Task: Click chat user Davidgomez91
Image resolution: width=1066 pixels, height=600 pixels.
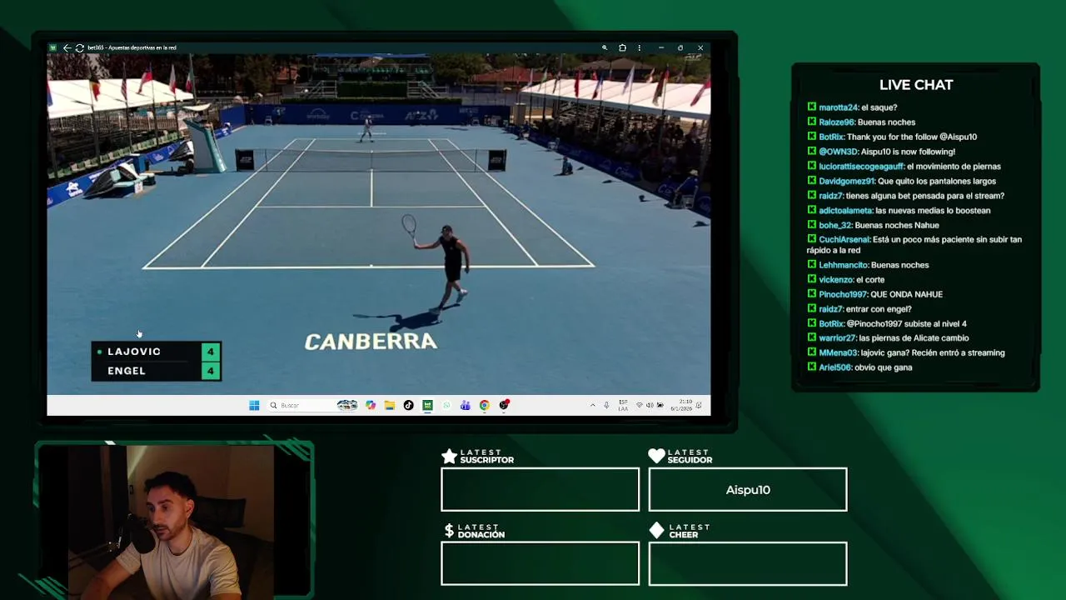Action: click(846, 181)
